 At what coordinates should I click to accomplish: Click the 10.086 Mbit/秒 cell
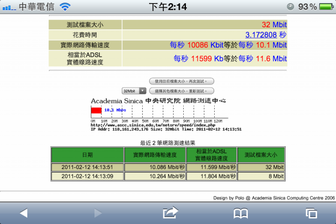(155, 167)
